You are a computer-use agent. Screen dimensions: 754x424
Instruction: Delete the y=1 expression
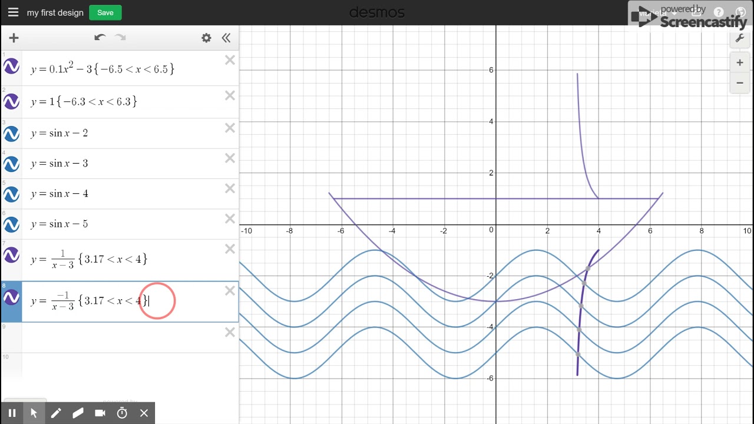(230, 95)
